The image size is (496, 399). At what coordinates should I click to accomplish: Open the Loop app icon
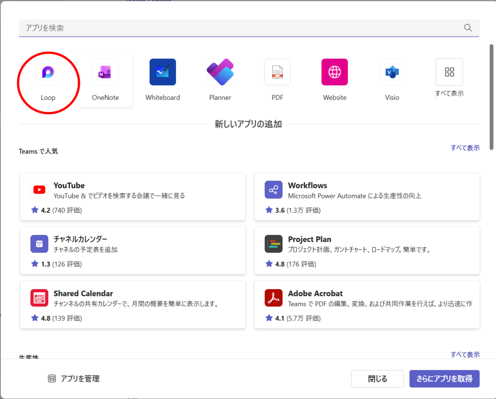point(48,73)
